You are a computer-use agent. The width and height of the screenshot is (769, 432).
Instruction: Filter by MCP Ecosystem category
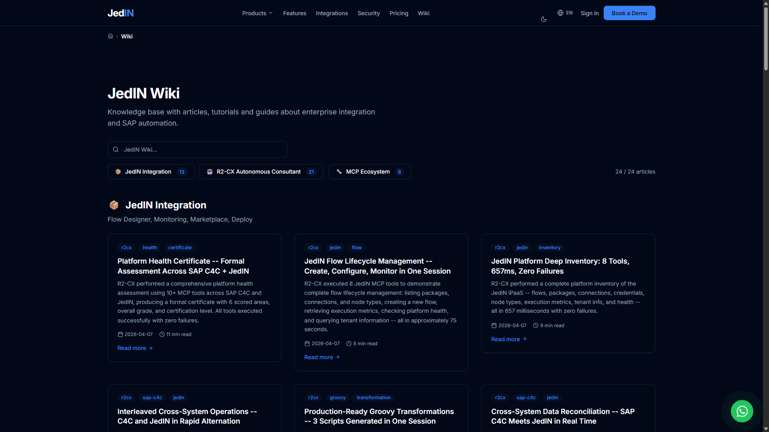pos(369,172)
